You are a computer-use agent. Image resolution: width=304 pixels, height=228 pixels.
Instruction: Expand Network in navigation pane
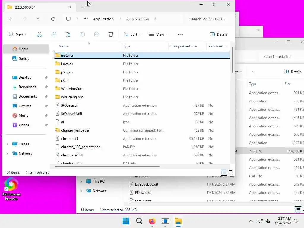click(7, 153)
